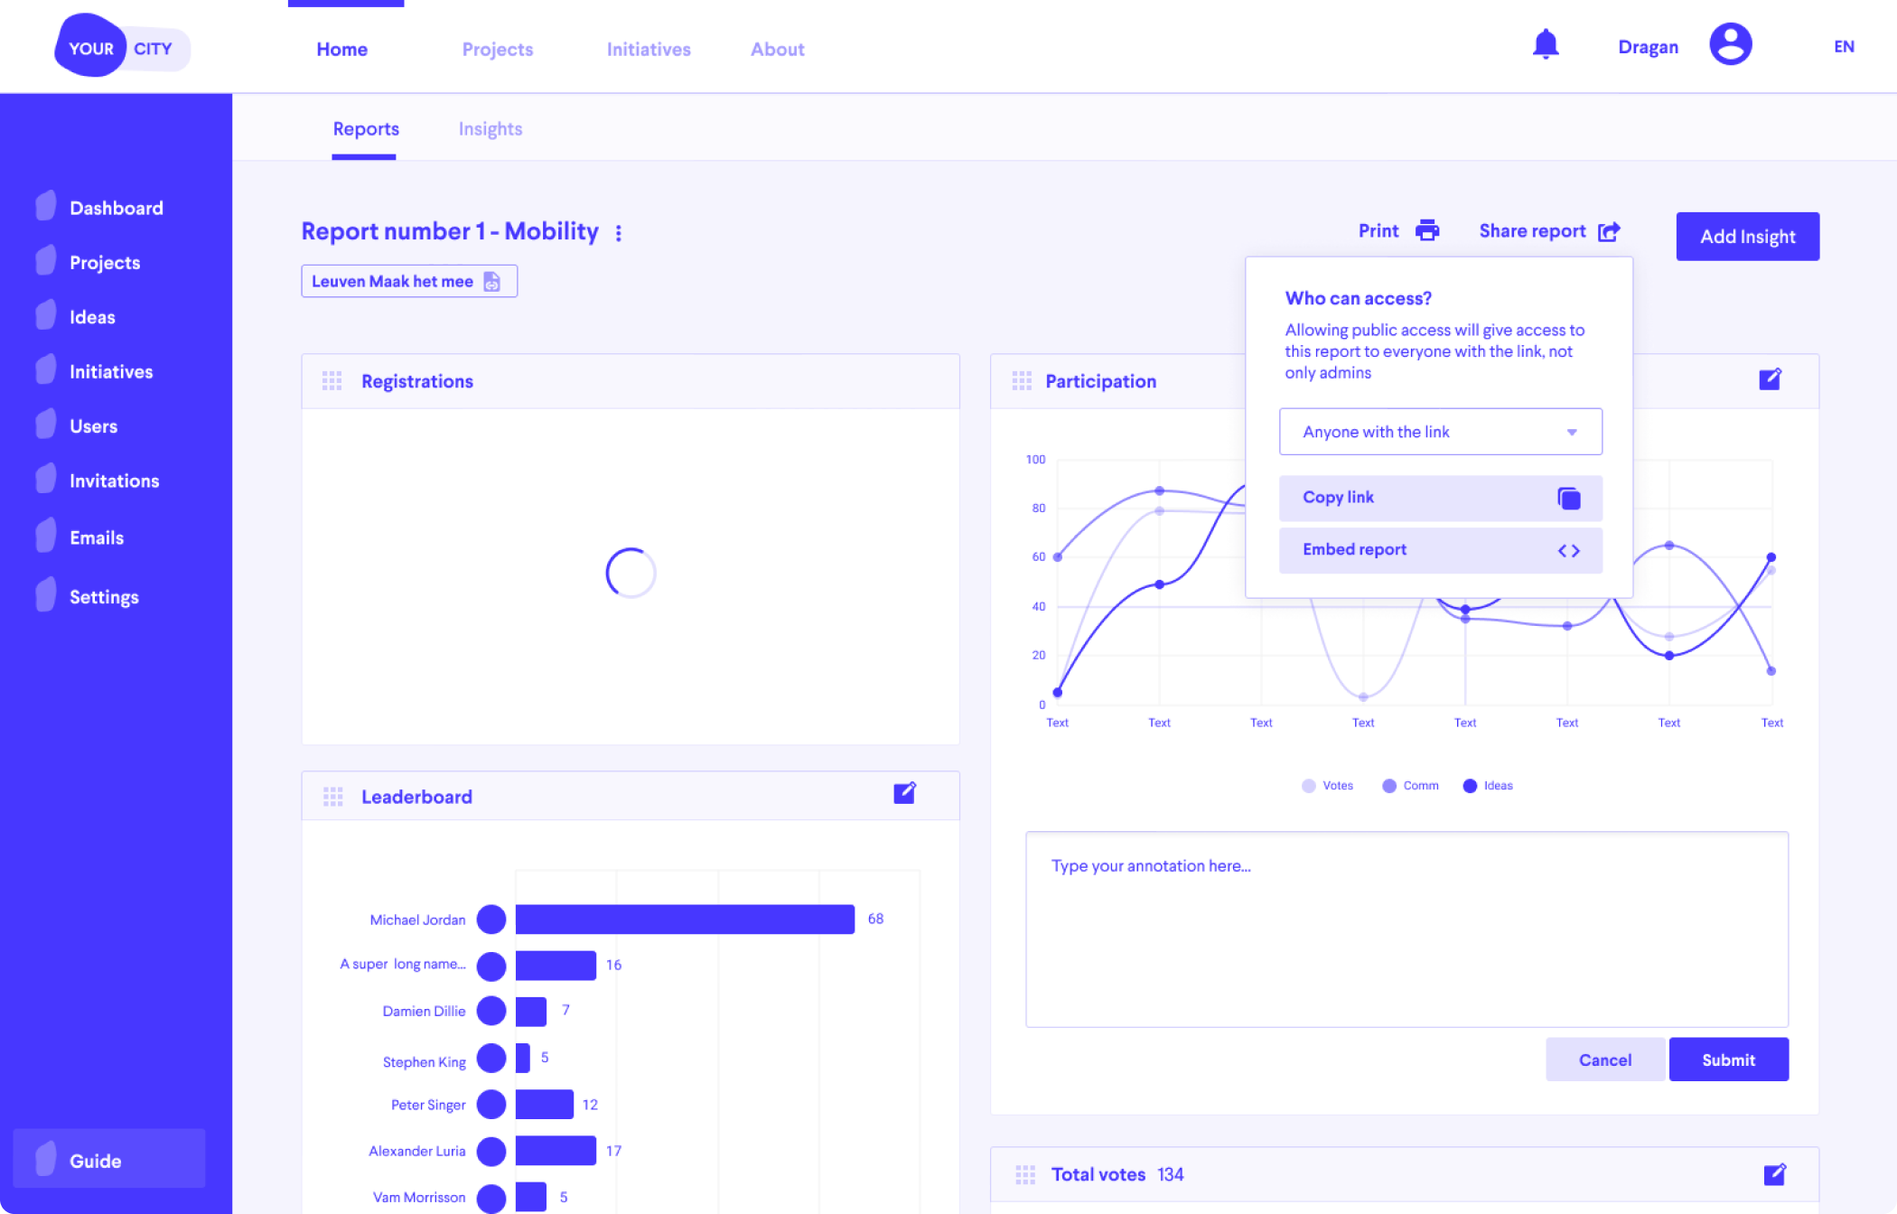Open the Anyone with the link dropdown

(x=1440, y=431)
